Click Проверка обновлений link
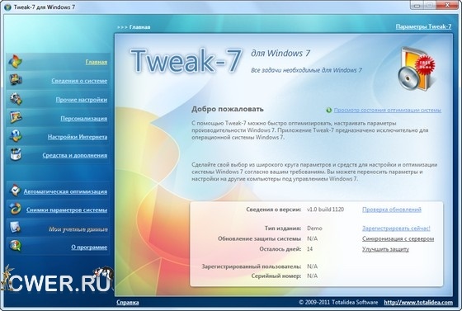 [x=392, y=210]
